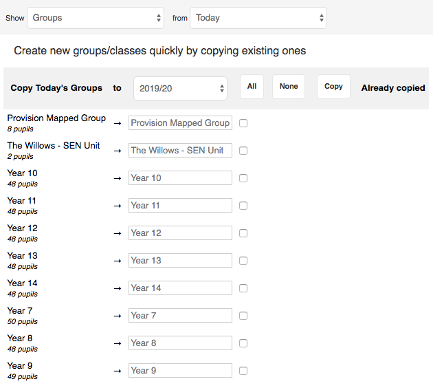
Task: Expand the 2019/20 year selector
Action: tap(180, 89)
